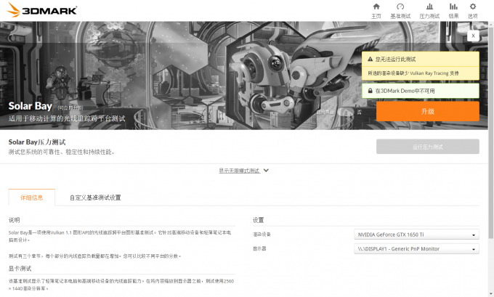Click the Solar Bay title on the banner
The width and height of the screenshot is (494, 297).
click(x=31, y=106)
